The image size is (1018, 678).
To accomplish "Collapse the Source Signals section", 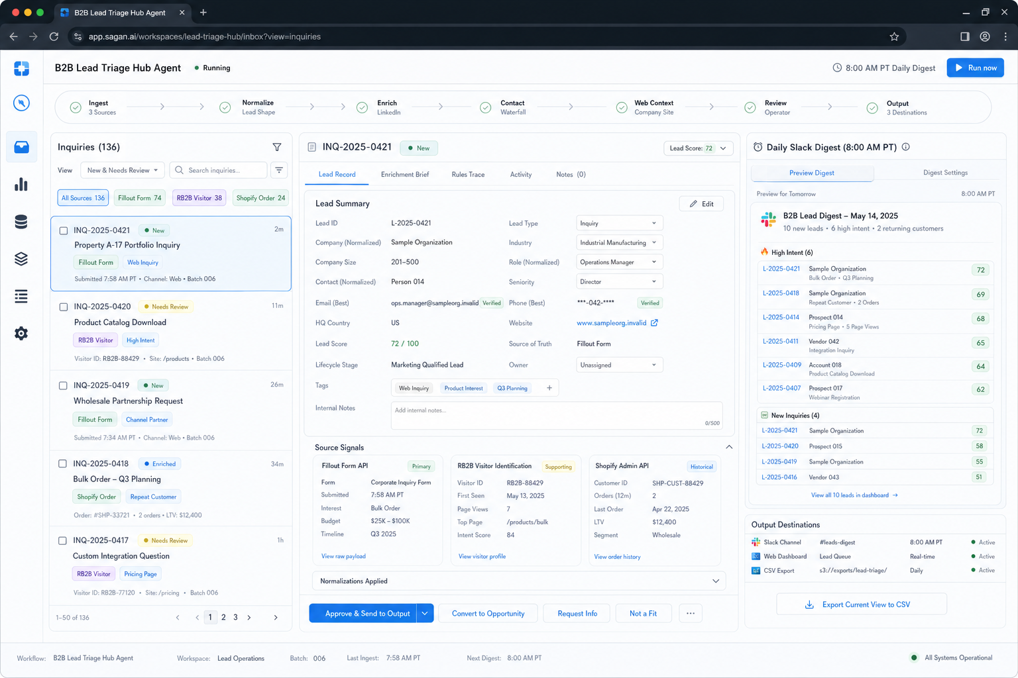I will (x=729, y=447).
